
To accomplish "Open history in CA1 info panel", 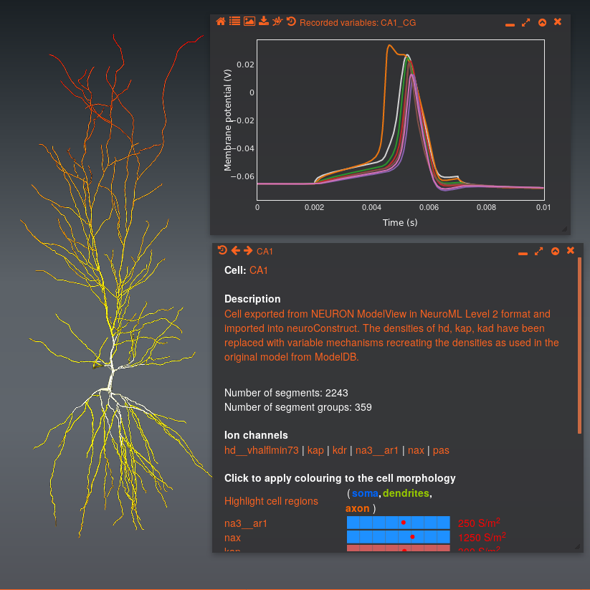I will [222, 251].
